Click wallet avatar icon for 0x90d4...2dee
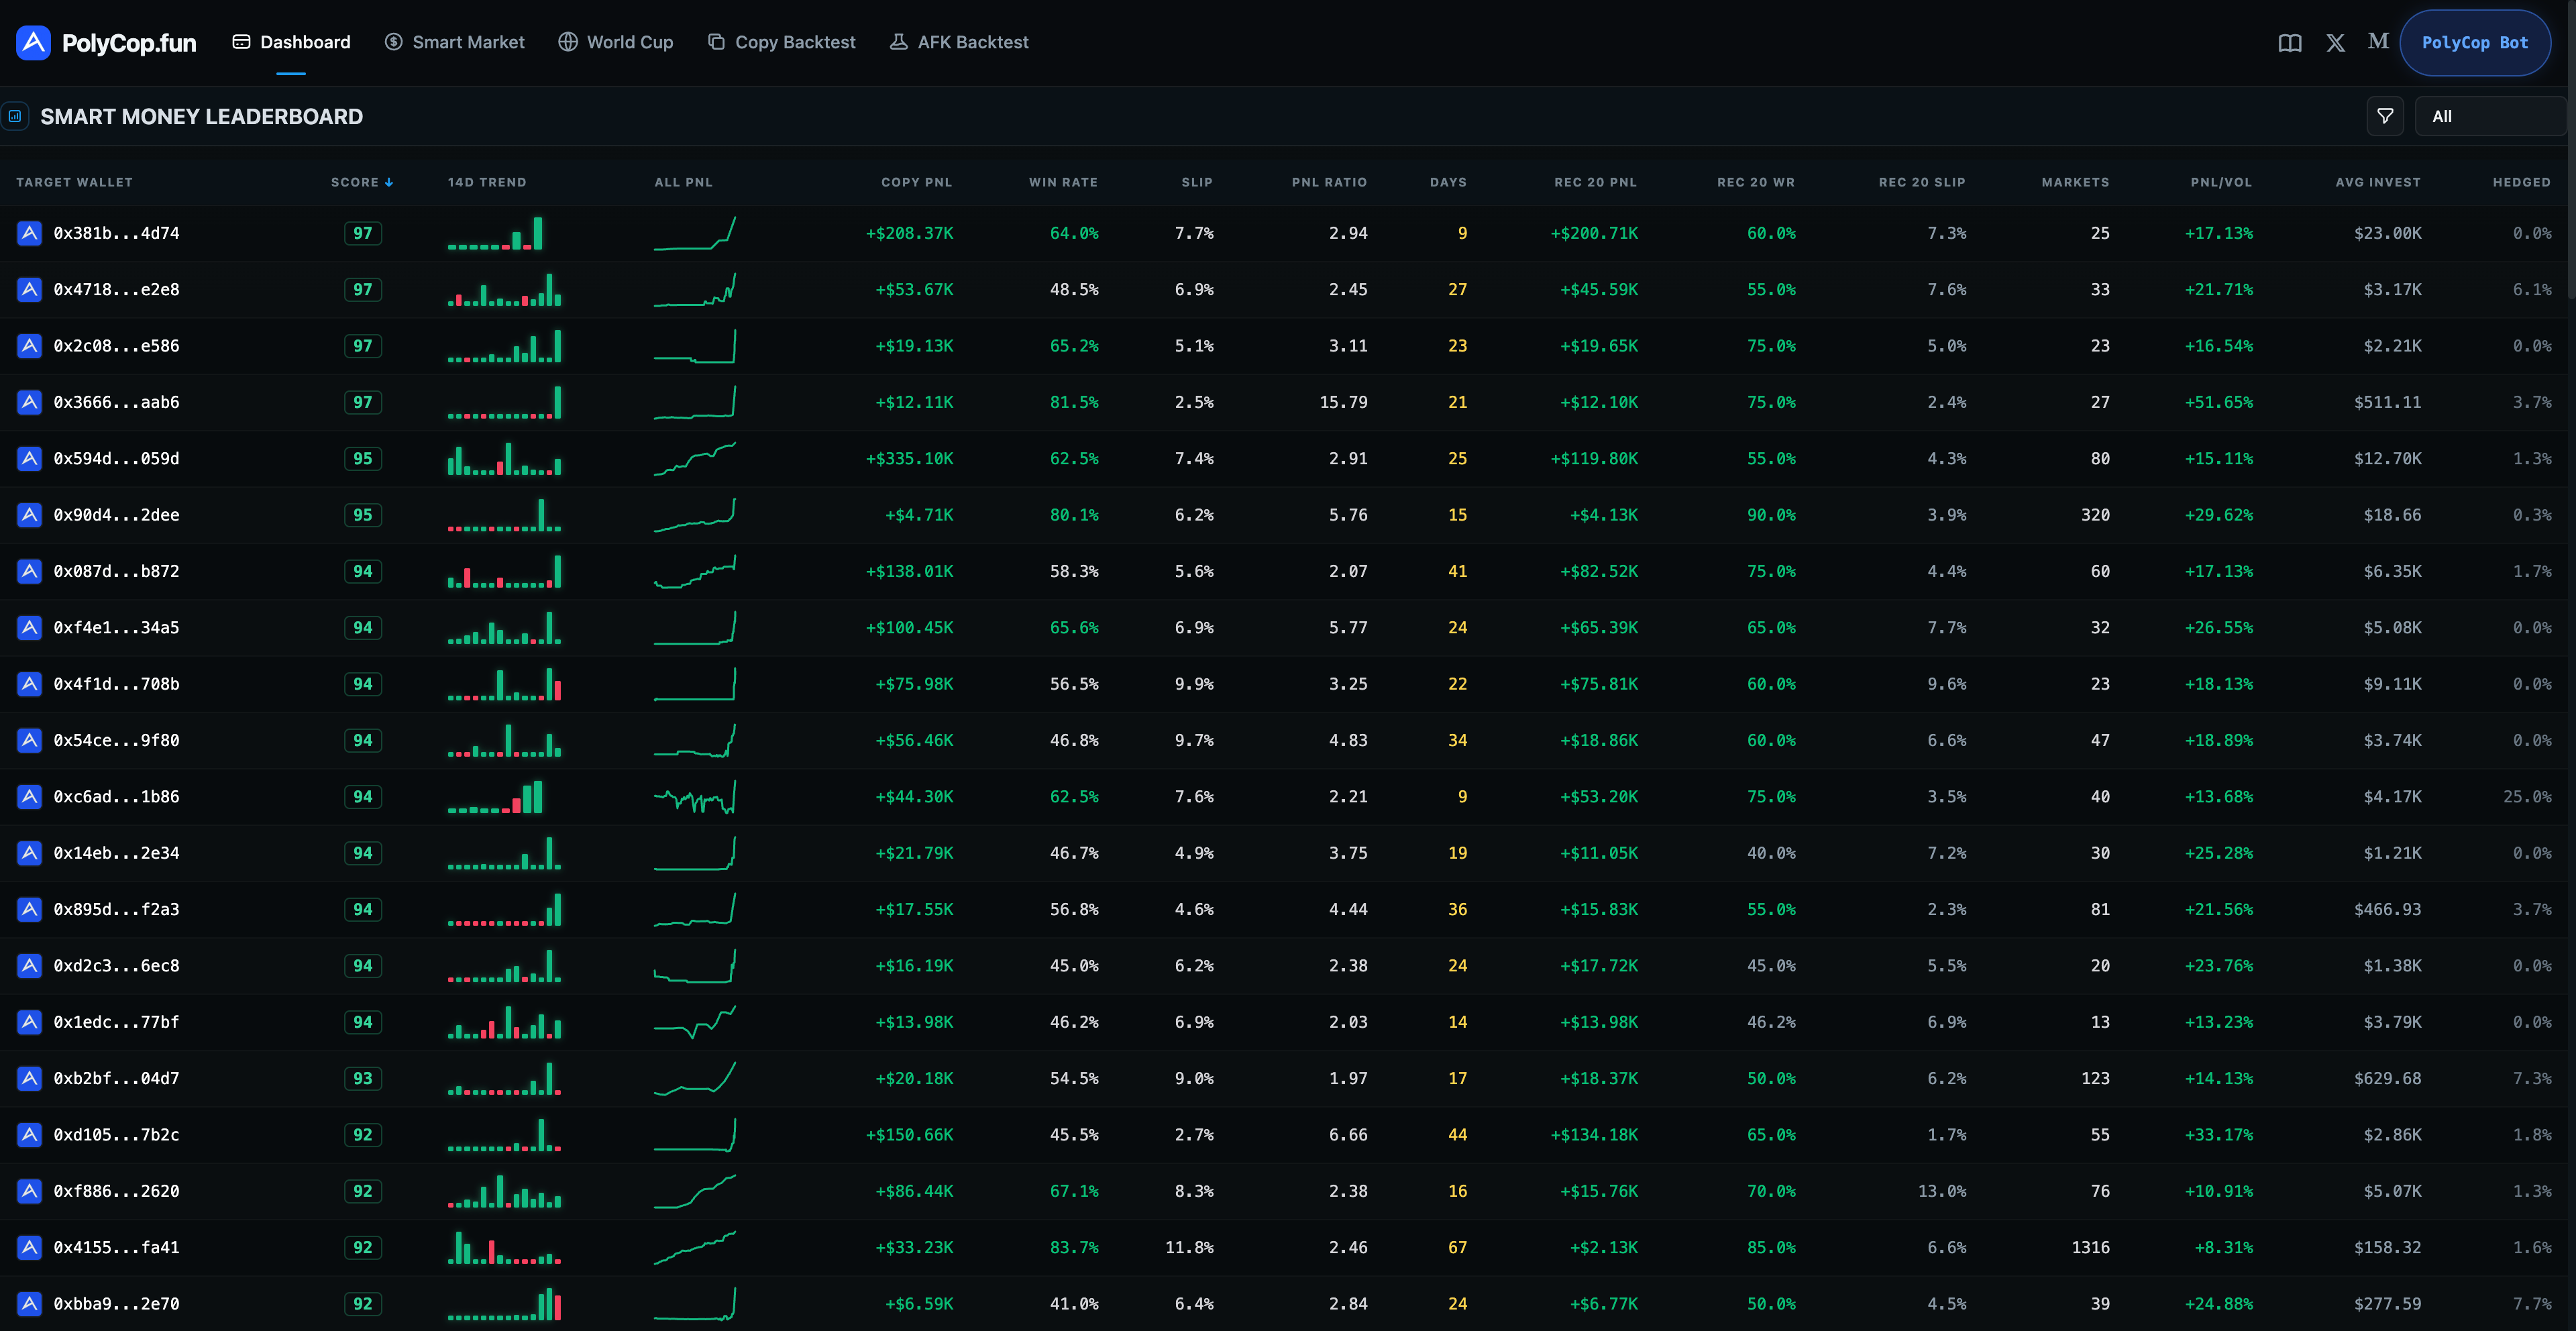The image size is (2576, 1331). [x=30, y=515]
